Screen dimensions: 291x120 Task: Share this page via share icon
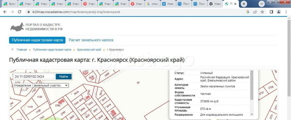pyautogui.click(x=255, y=12)
